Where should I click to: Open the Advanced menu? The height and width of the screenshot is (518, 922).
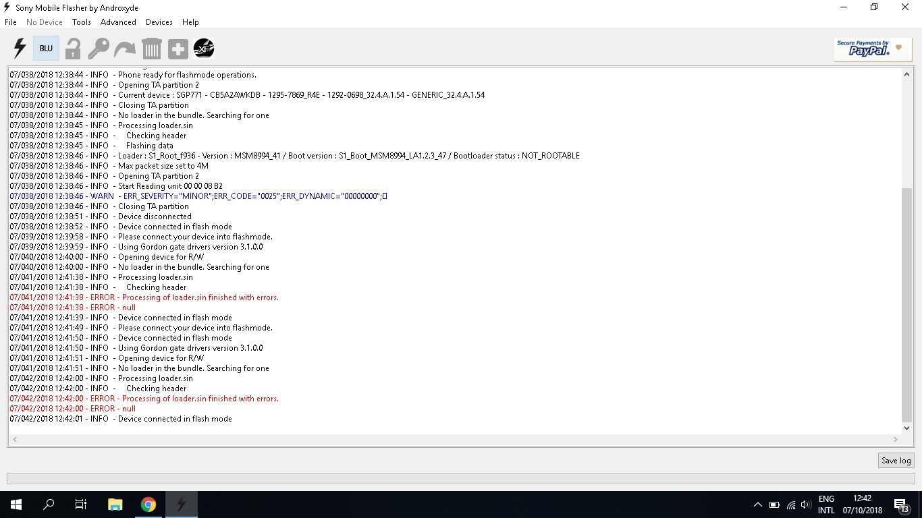[118, 22]
